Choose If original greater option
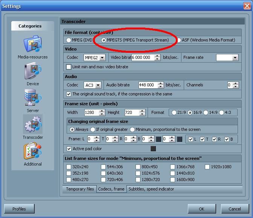Viewport: 253px width, 218px height. (93, 130)
